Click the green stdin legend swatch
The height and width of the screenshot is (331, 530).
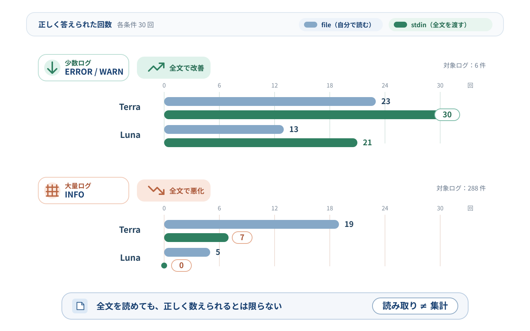pos(400,25)
